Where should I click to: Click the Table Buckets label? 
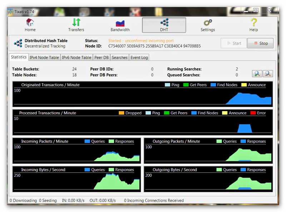pyautogui.click(x=26, y=69)
